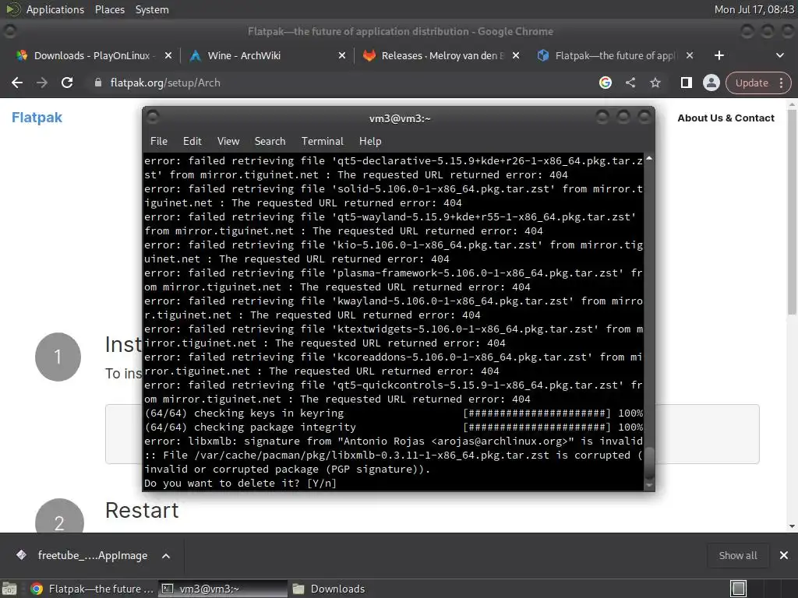Click the address bar URL flatpak.org/setup/Arch
This screenshot has width=798, height=598.
(165, 83)
